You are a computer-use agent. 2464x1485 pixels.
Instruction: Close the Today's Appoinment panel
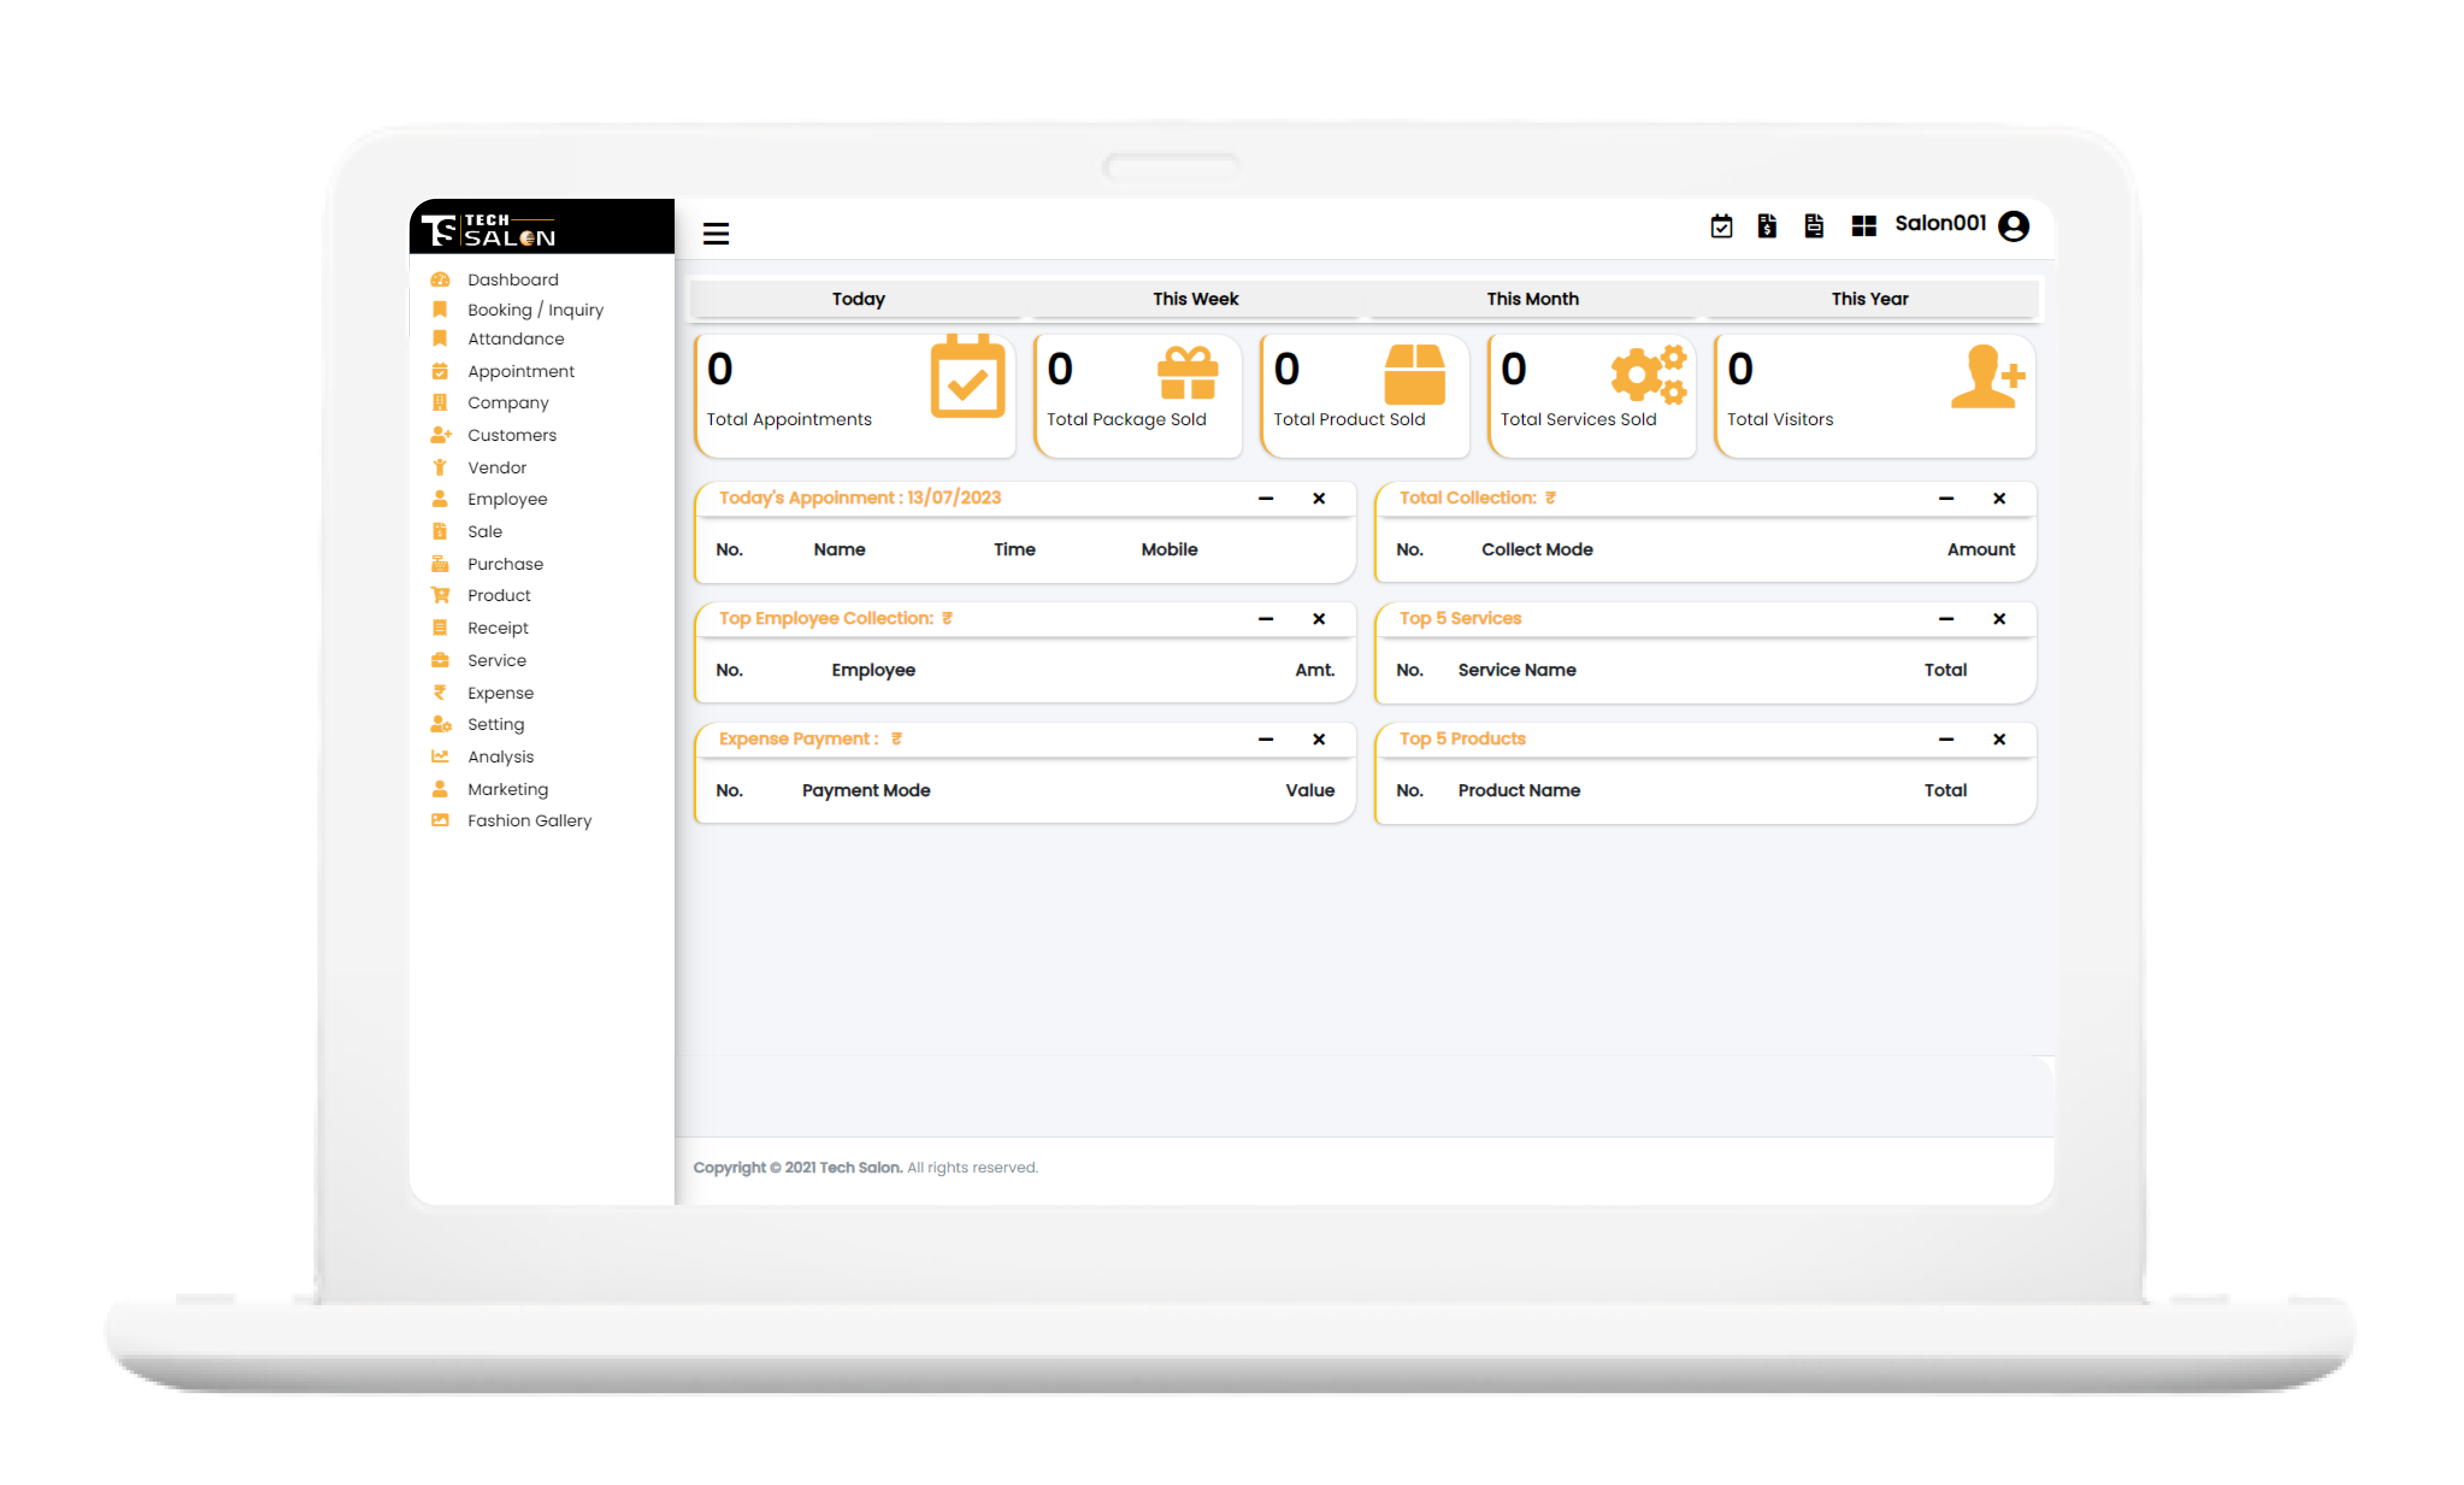1319,498
